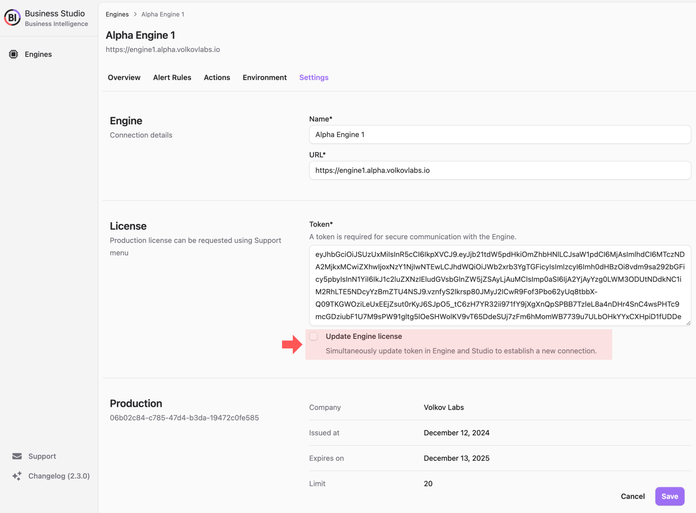The width and height of the screenshot is (696, 513).
Task: Click the Limit row label
Action: pos(317,483)
